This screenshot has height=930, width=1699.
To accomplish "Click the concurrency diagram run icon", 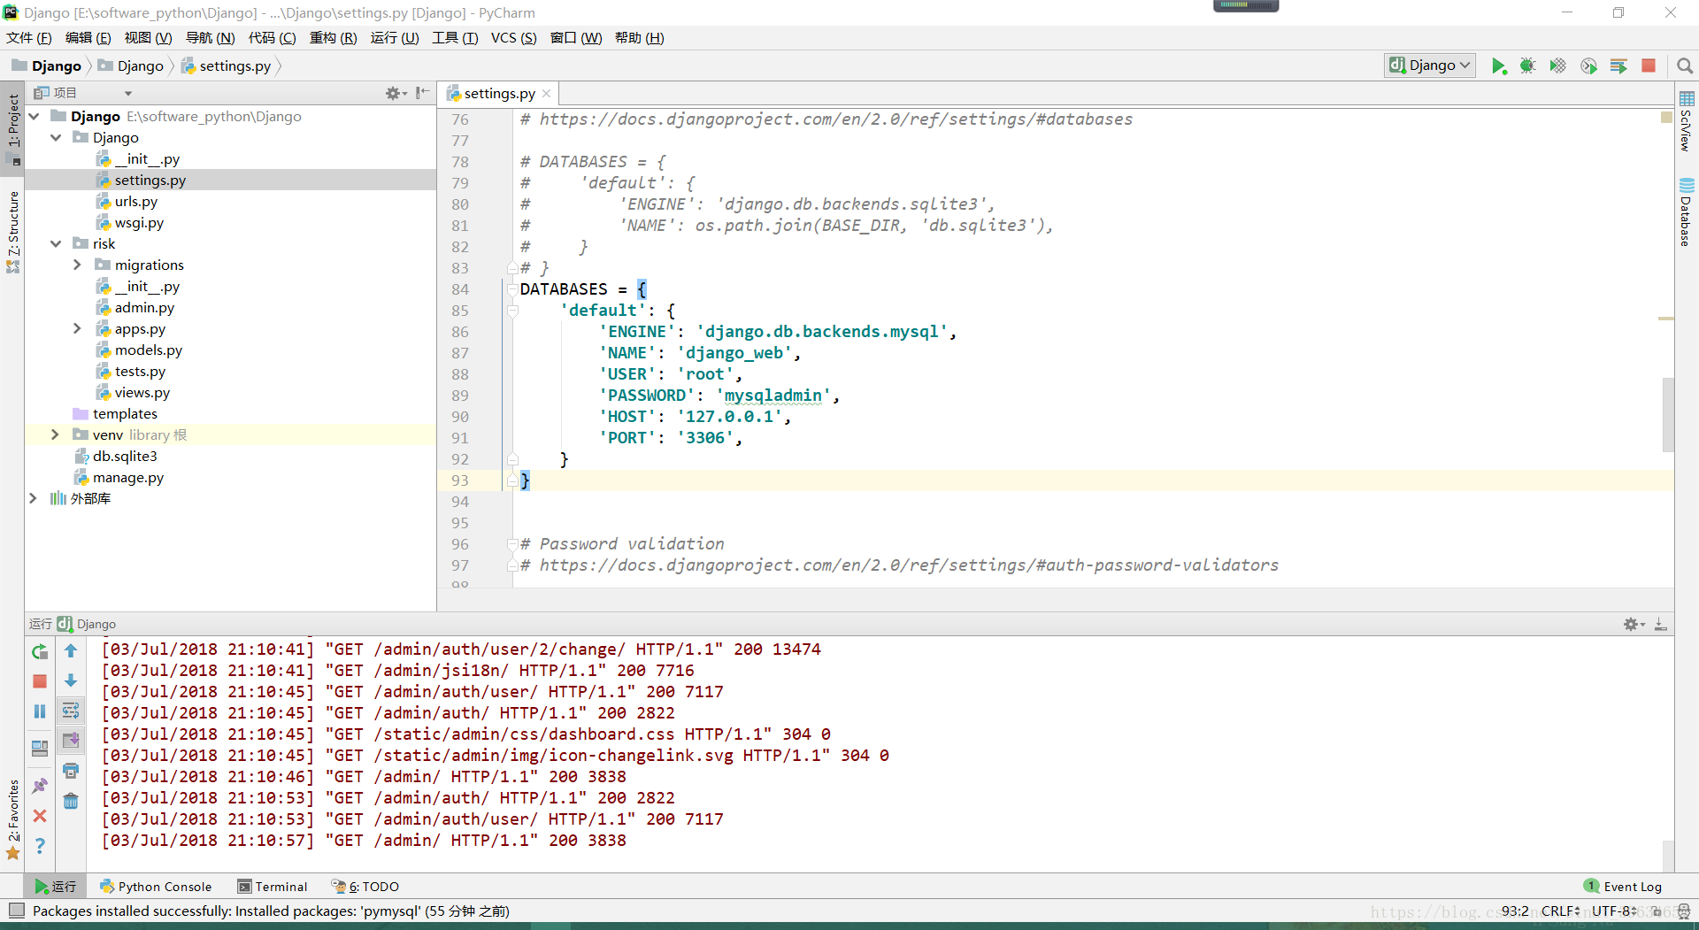I will tap(1618, 66).
